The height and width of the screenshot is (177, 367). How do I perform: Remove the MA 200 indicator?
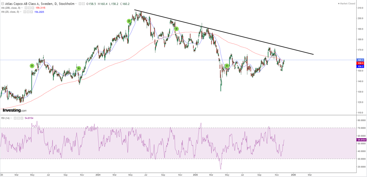pos(32,8)
